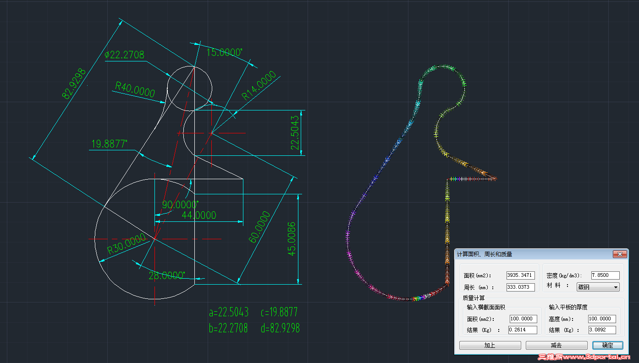Select the R14.0000 radius dimension text
Image resolution: width=639 pixels, height=363 pixels.
click(x=259, y=86)
